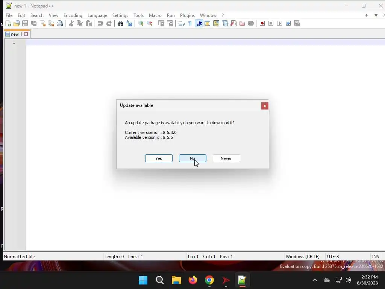Open the Tools menu

click(x=138, y=15)
